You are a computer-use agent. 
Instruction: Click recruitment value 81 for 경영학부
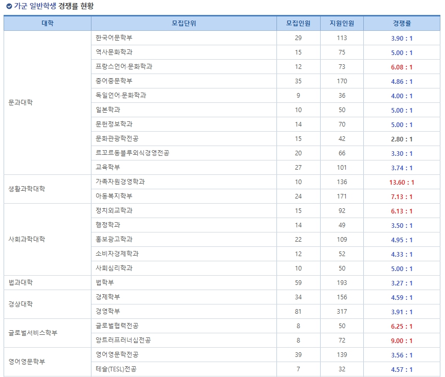coord(298,312)
